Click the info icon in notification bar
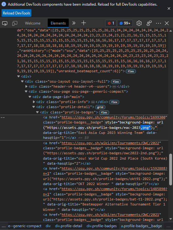This screenshot has height=230, width=173. tap(4, 4)
